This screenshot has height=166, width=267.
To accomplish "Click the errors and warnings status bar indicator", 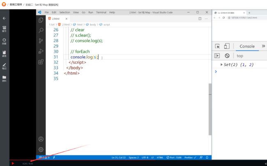I will (44, 157).
